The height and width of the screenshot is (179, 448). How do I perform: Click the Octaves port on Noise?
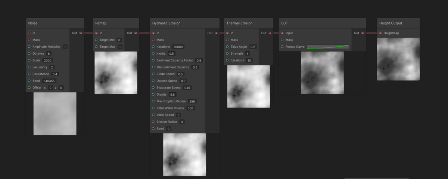[x=29, y=54]
